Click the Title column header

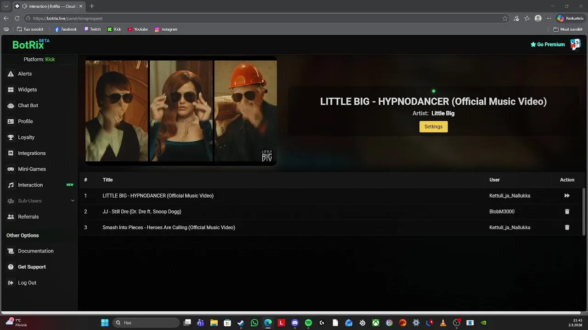(107, 180)
